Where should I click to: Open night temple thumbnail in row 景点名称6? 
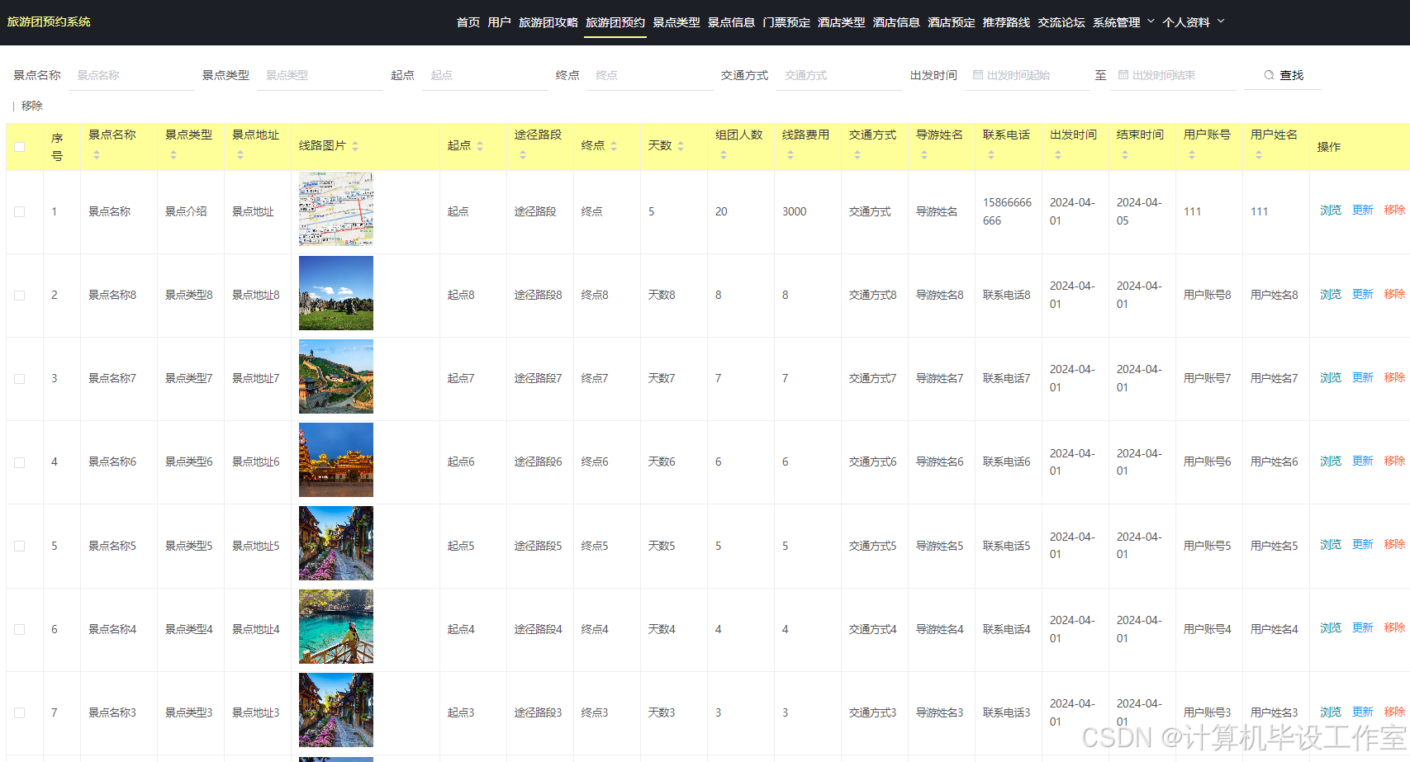point(336,460)
